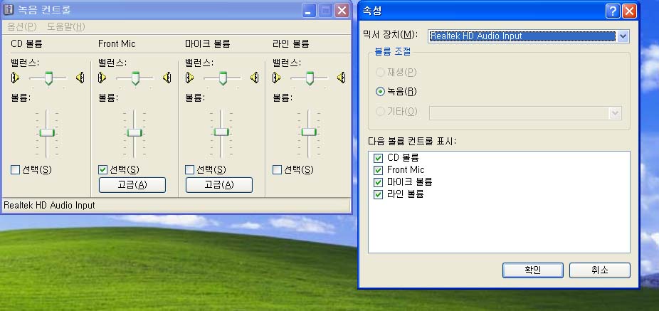The image size is (659, 311).
Task: Enable 선택 checkbox for CD 볼륨
Action: [16, 170]
